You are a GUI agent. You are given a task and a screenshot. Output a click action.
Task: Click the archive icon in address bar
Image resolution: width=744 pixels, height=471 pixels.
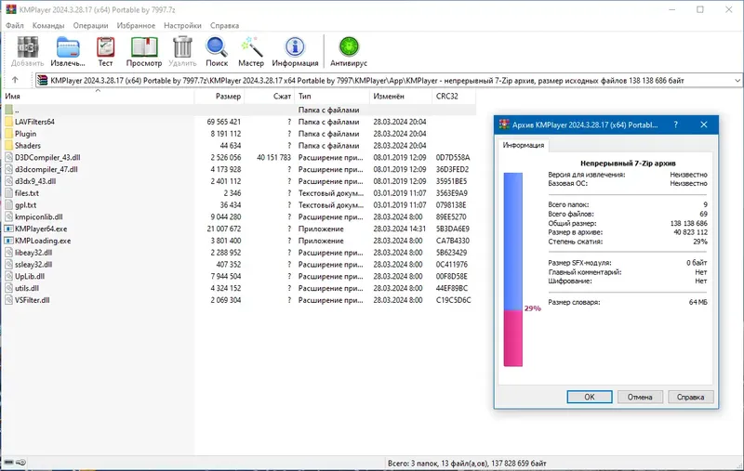43,81
